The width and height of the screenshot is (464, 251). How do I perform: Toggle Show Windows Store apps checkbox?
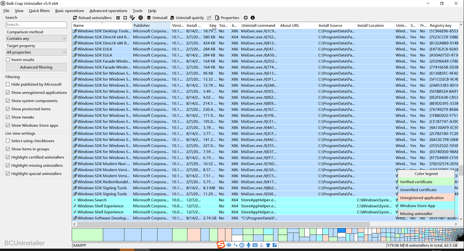click(8, 125)
